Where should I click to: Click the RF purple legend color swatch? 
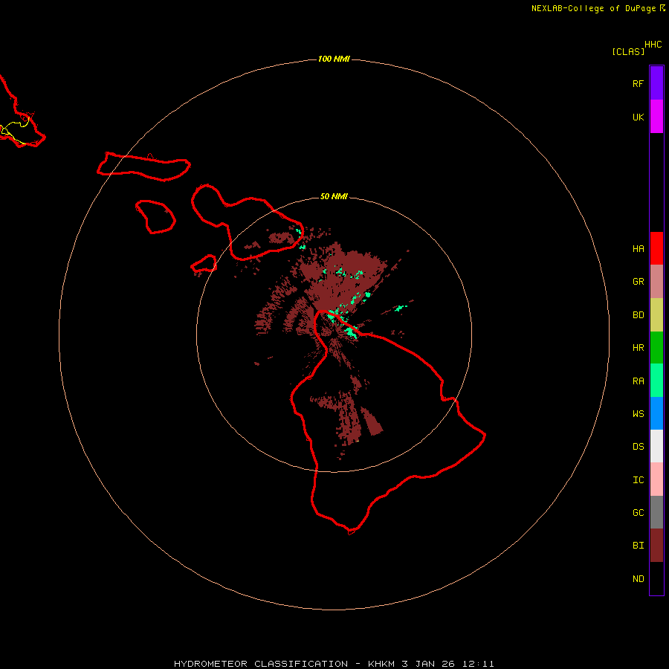pyautogui.click(x=656, y=83)
